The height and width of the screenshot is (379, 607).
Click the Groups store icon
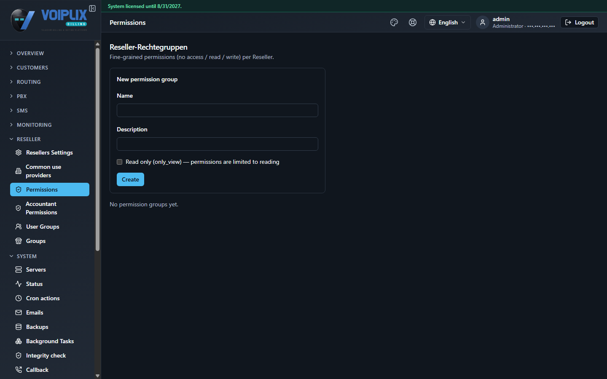pos(19,241)
